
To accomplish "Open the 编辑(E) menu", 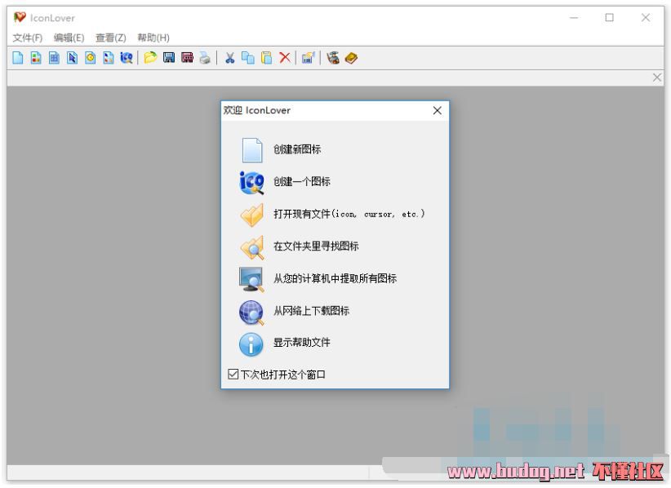I will [69, 38].
